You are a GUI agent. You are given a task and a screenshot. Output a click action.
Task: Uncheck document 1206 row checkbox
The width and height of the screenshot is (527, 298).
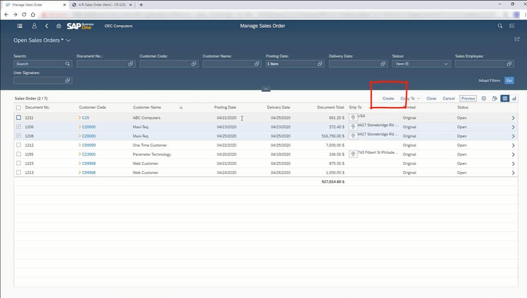(18, 127)
